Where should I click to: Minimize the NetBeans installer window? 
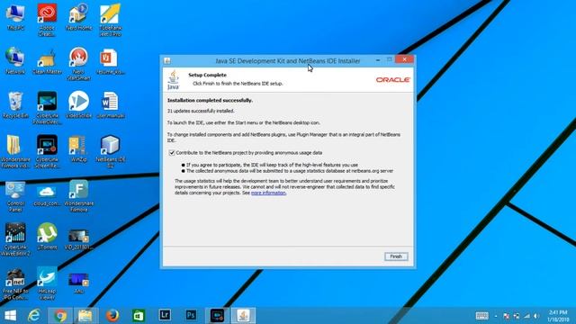click(378, 60)
